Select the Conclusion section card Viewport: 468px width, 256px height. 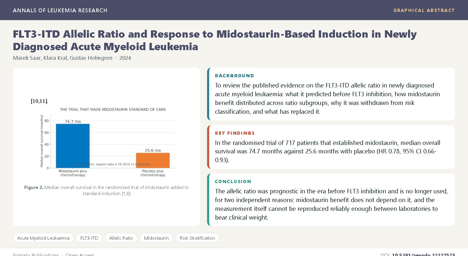[x=331, y=200]
